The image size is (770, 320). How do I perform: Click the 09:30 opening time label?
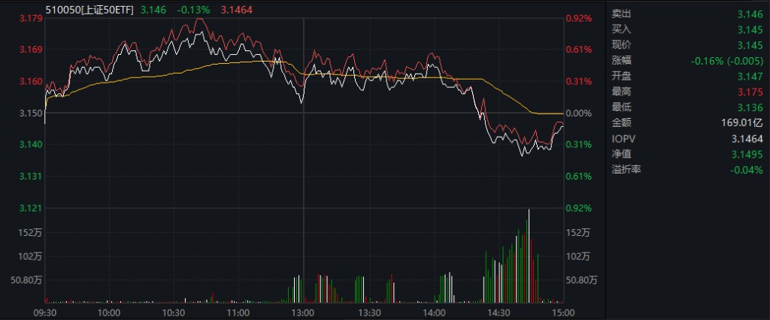pyautogui.click(x=44, y=312)
